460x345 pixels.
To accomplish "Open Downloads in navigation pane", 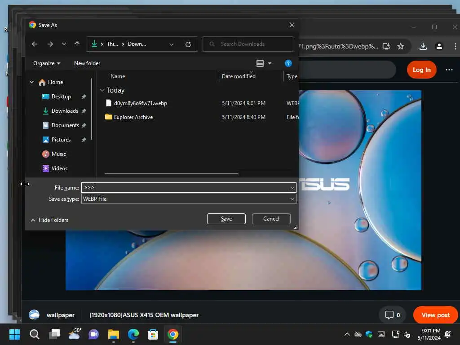I will [61, 111].
